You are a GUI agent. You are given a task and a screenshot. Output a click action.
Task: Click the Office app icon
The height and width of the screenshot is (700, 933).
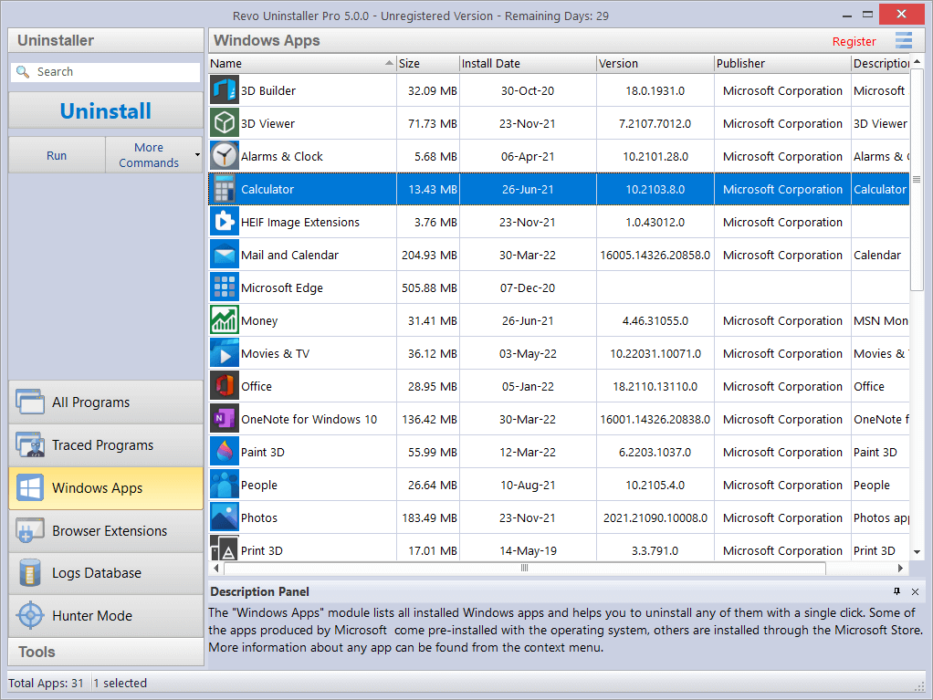click(x=225, y=386)
